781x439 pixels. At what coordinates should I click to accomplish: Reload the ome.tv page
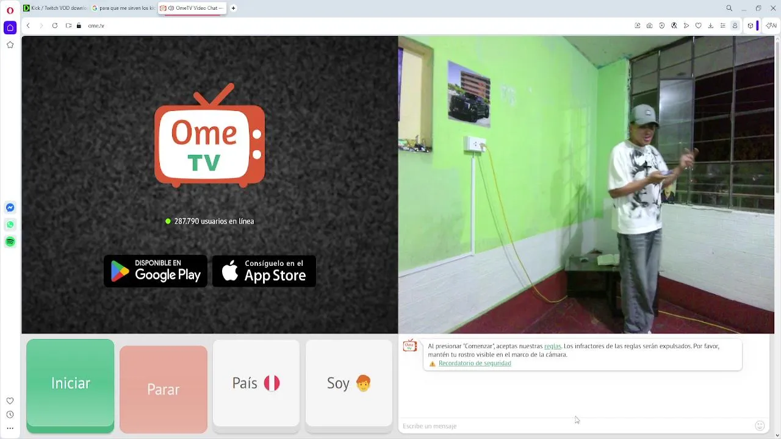point(55,26)
